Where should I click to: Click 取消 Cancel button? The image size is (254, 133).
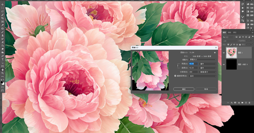(206, 89)
